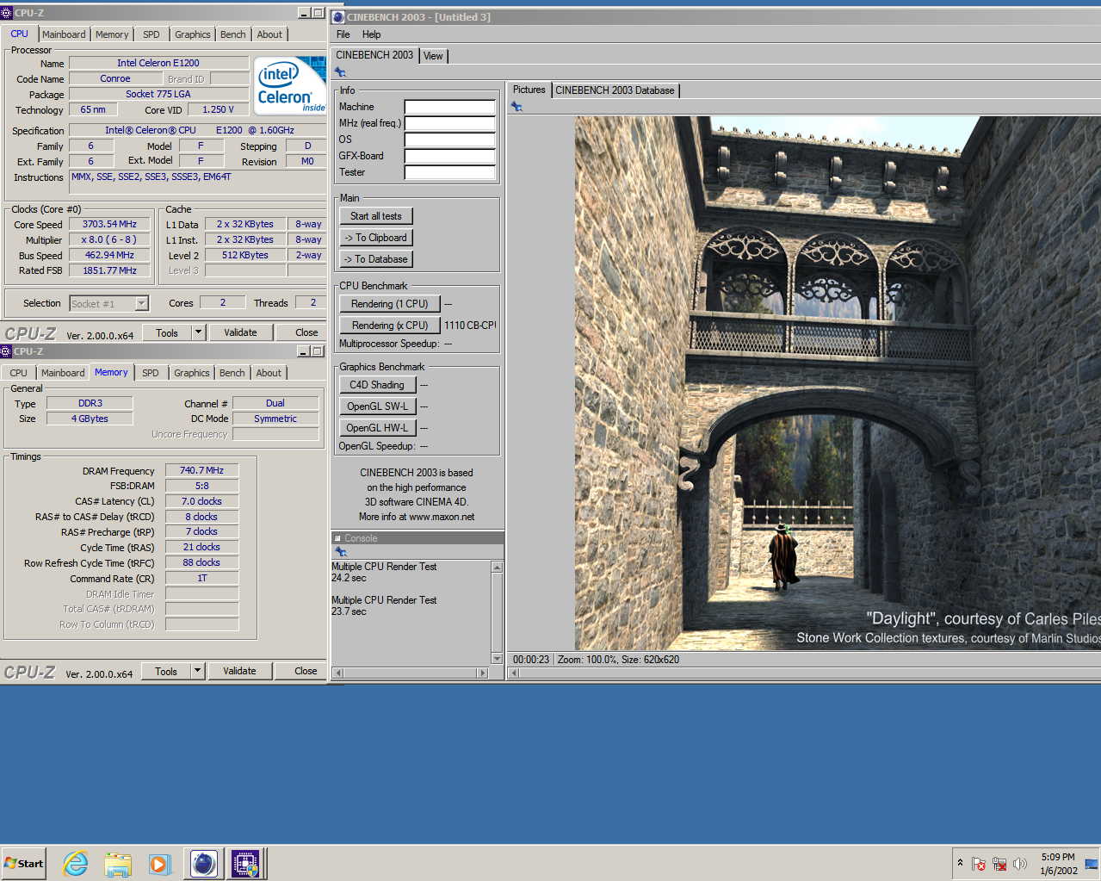
Task: Open volume speaker icon in system tray
Action: click(x=1020, y=864)
